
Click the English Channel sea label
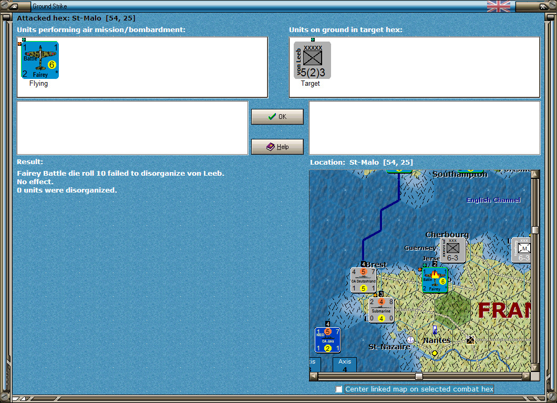coord(493,200)
